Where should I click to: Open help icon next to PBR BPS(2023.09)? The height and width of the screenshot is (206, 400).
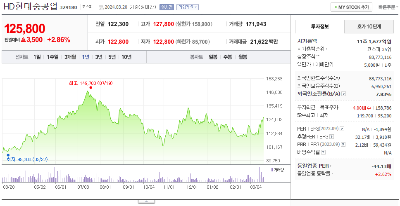(x=343, y=145)
